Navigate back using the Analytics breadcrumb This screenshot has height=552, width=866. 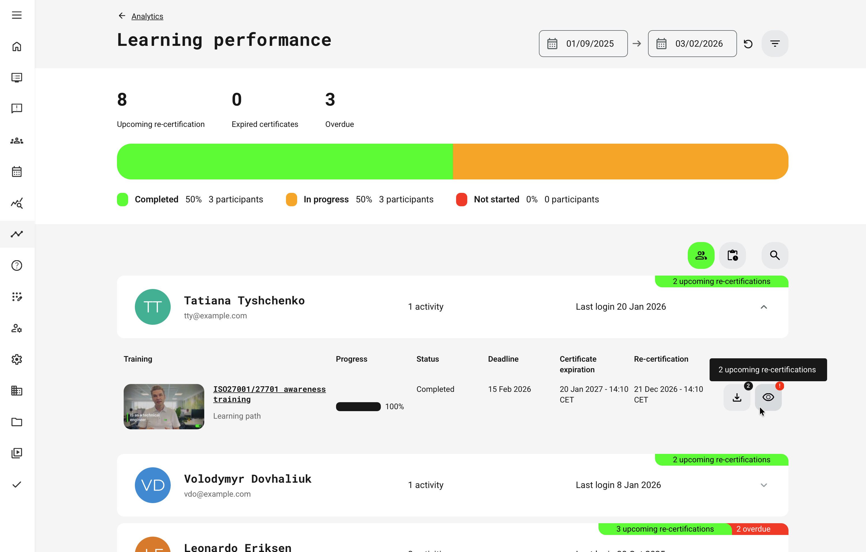tap(147, 16)
